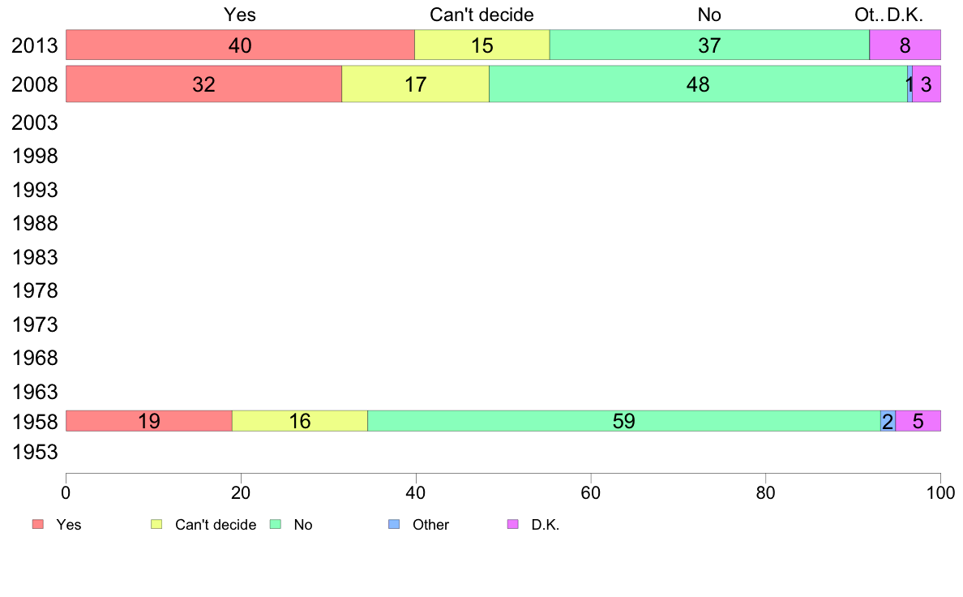The width and height of the screenshot is (963, 597).
Task: Select the 2013 Yes bar segment showing 40
Action: pyautogui.click(x=240, y=45)
